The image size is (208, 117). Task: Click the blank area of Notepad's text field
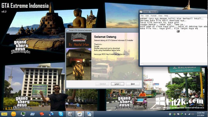173,47
